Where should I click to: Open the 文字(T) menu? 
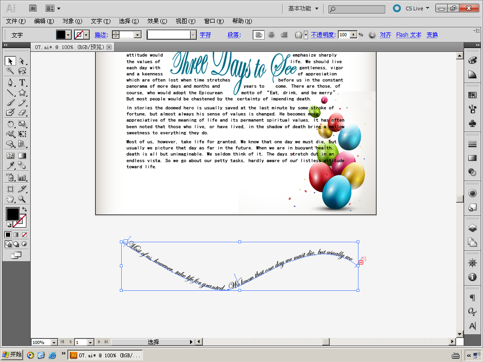coord(101,21)
